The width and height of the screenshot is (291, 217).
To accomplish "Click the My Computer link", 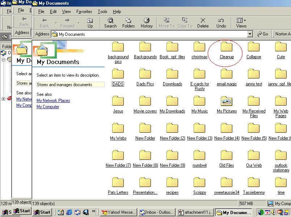I will tap(48, 107).
